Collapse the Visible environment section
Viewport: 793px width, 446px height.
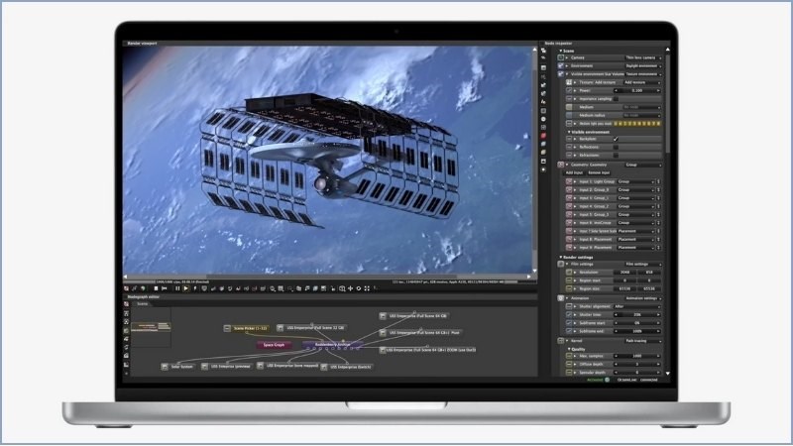point(569,132)
